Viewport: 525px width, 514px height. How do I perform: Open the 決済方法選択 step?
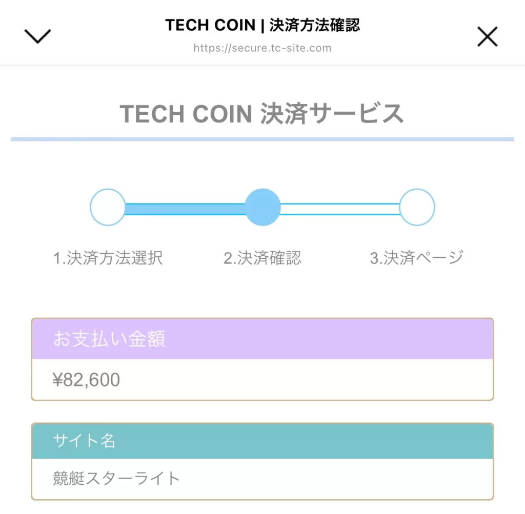pyautogui.click(x=108, y=258)
